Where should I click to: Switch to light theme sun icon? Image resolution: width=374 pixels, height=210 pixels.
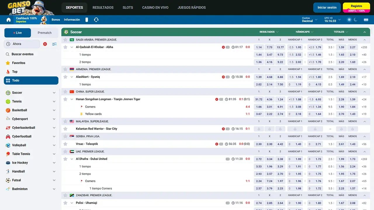349,20
